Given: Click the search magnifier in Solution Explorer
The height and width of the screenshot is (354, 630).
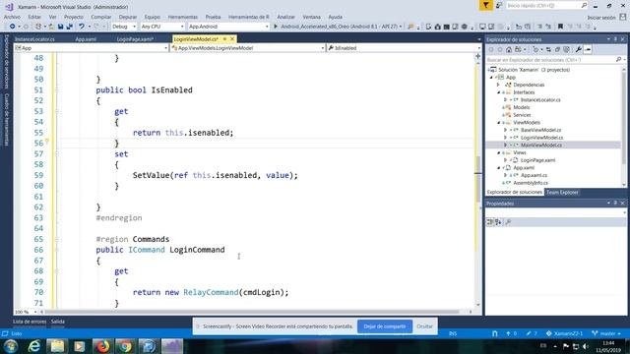Looking at the screenshot, I should [x=618, y=60].
